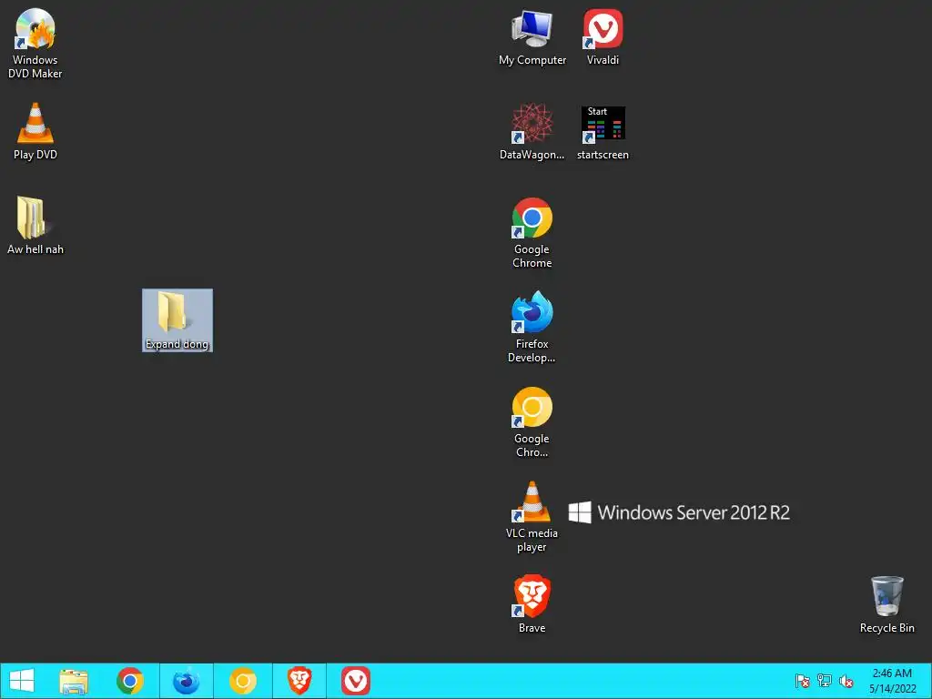Screen dimensions: 932x699
Task: Launch Google Chrome from the taskbar
Action: point(130,681)
